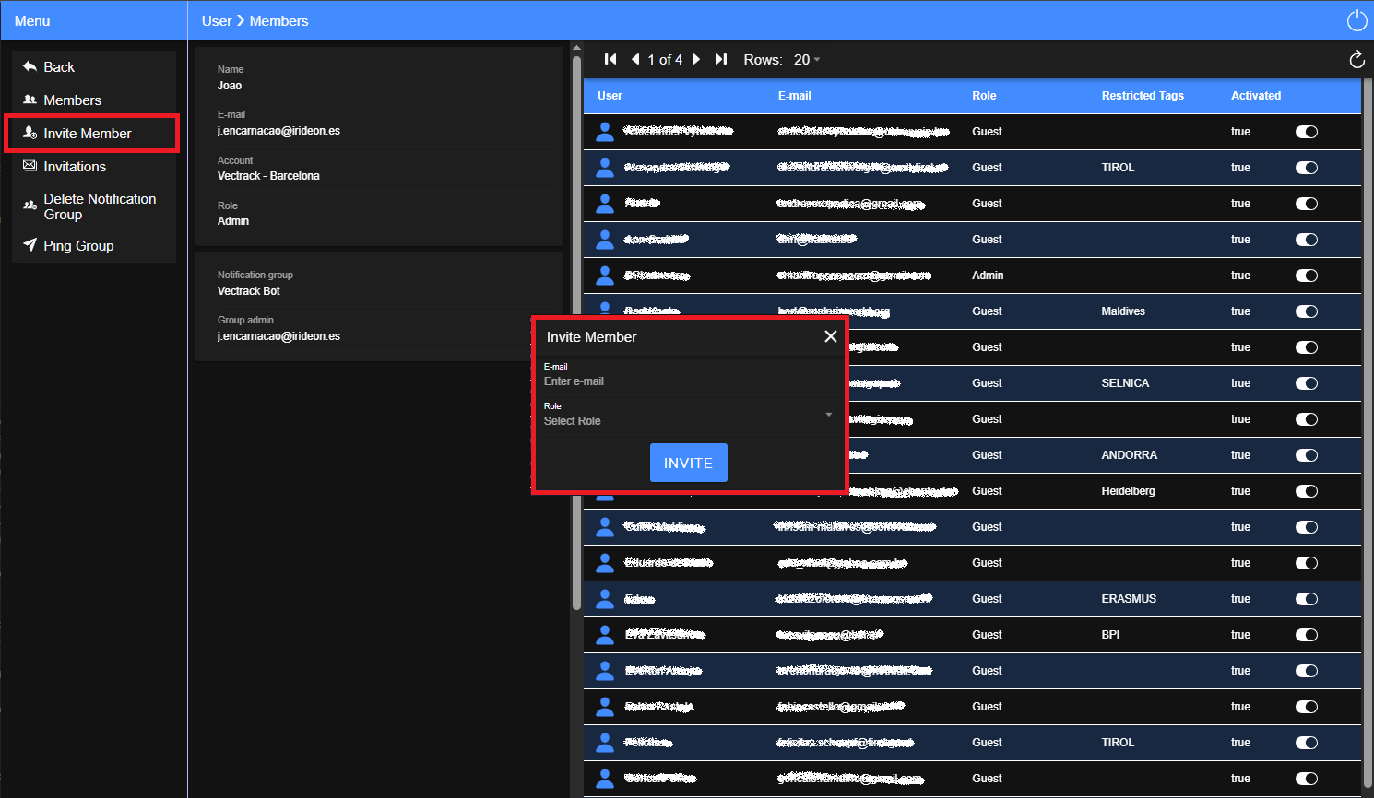The image size is (1374, 798).
Task: Click the Group admin e-mail value
Action: 278,336
